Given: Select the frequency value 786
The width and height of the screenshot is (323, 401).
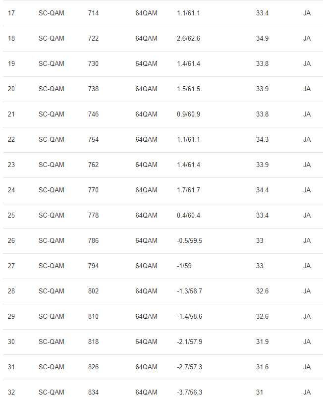Looking at the screenshot, I should tap(93, 240).
